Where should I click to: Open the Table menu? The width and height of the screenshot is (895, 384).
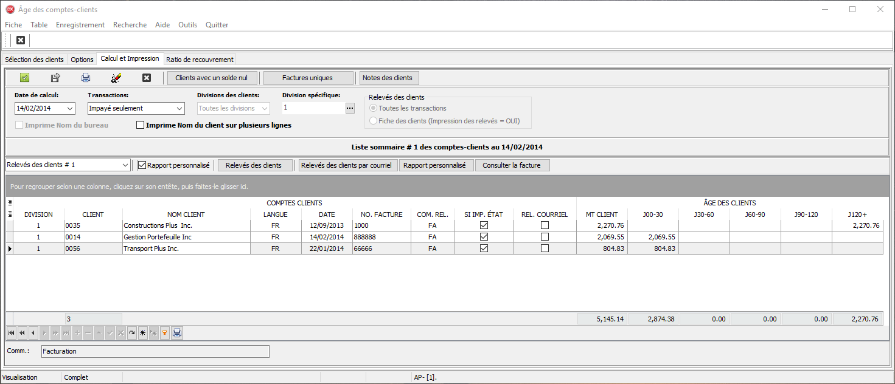39,25
